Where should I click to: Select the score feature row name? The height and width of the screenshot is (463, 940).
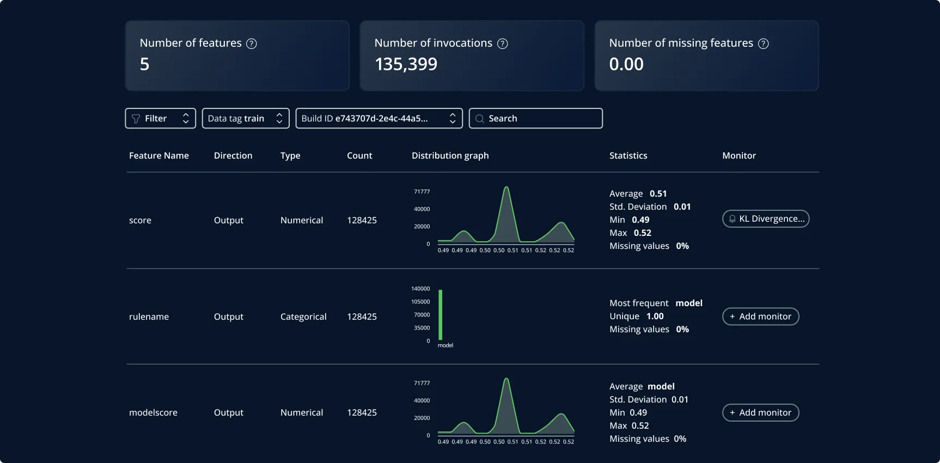coord(140,221)
